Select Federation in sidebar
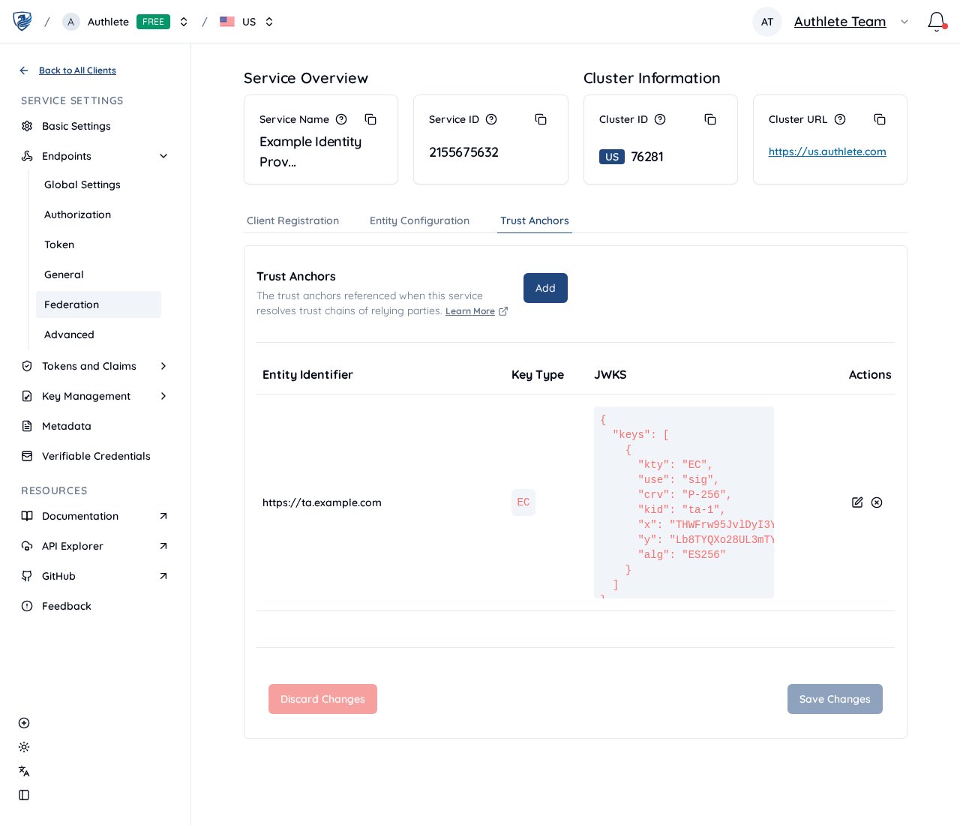 click(98, 304)
